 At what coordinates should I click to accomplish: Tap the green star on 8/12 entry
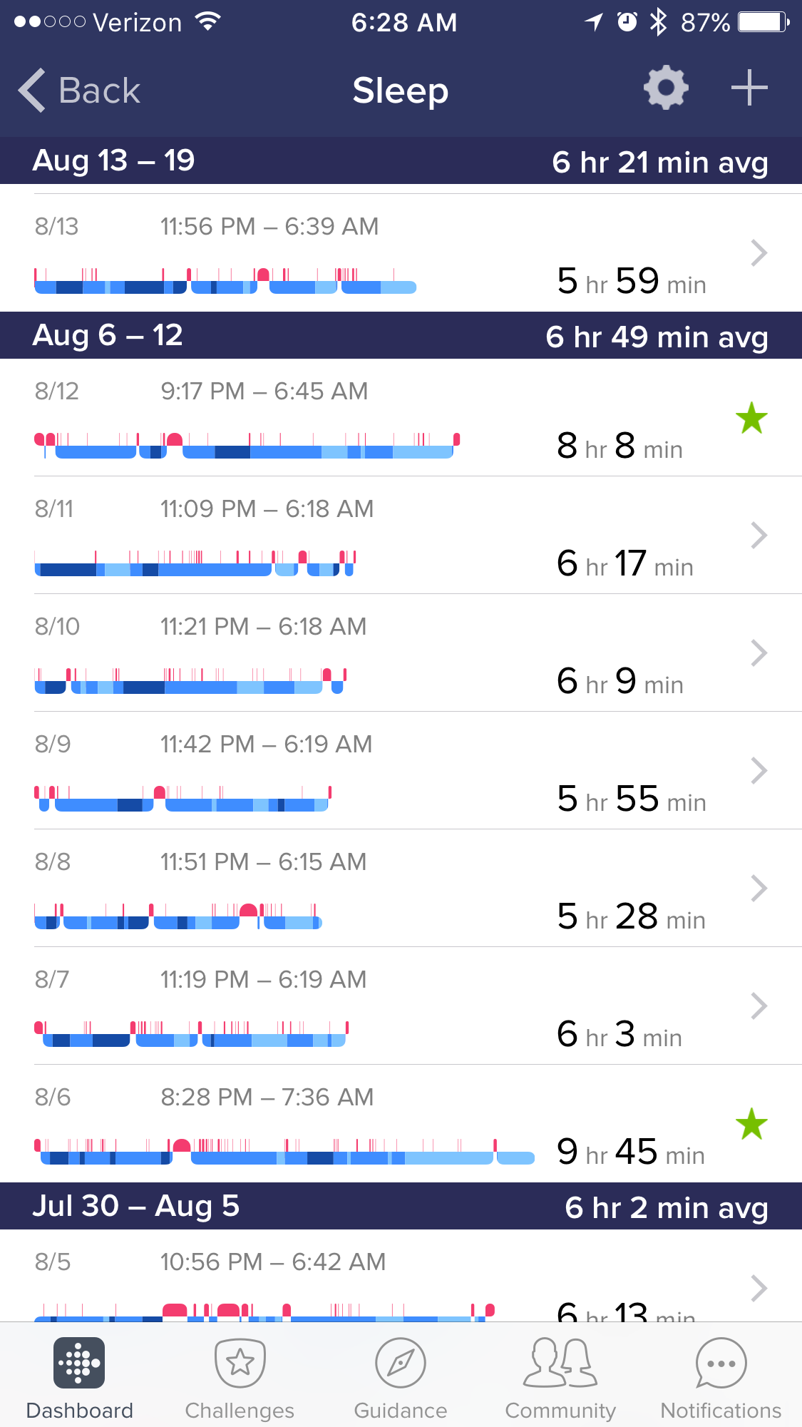[x=751, y=418]
